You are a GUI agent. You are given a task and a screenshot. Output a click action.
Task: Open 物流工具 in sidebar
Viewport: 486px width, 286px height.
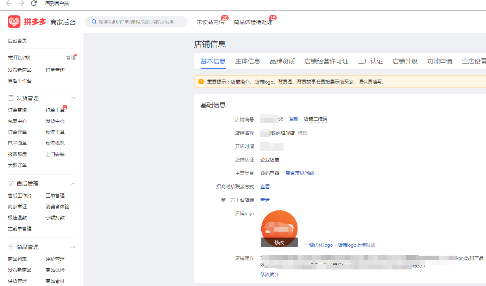pos(55,132)
